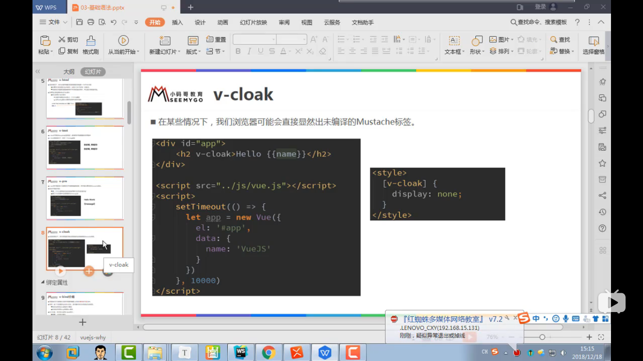
Task: Open the 幻灯片放映 ribbon tab
Action: (x=253, y=22)
